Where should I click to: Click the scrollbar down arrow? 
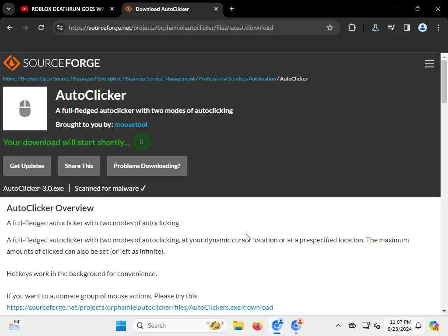(444, 311)
